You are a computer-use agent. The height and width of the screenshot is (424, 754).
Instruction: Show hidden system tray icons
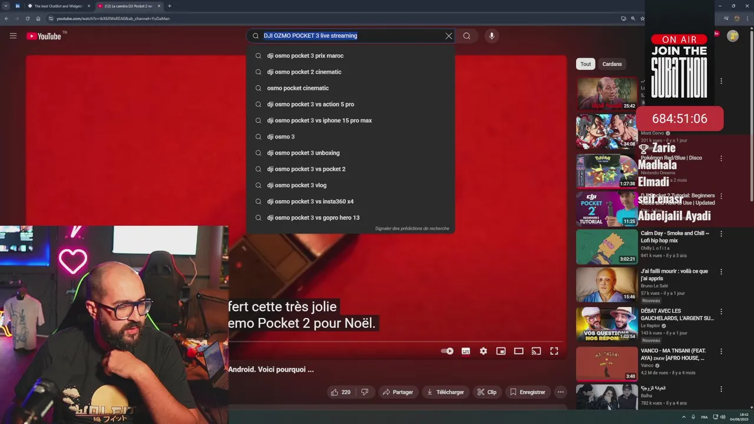(x=684, y=417)
